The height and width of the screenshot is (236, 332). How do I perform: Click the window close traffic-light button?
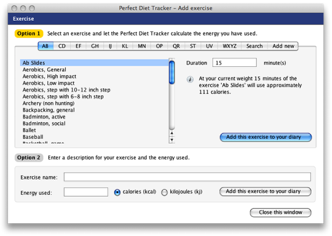pyautogui.click(x=14, y=8)
